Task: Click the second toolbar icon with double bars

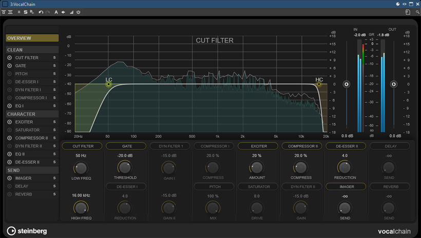Action: 10,12
